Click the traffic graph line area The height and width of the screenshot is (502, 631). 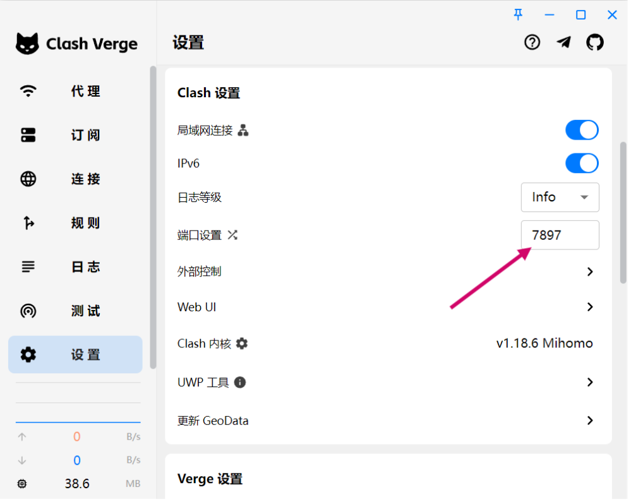pyautogui.click(x=78, y=413)
